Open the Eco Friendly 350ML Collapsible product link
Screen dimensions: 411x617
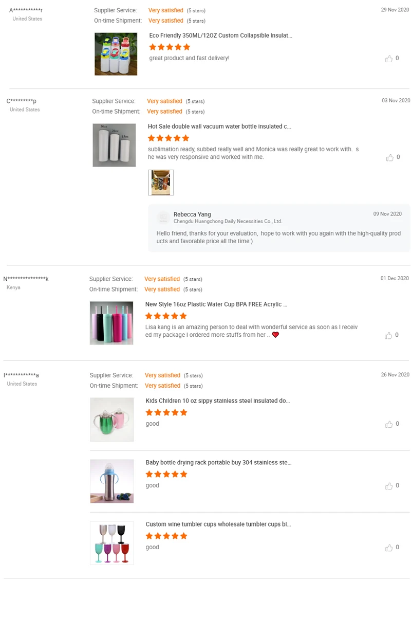pos(220,35)
